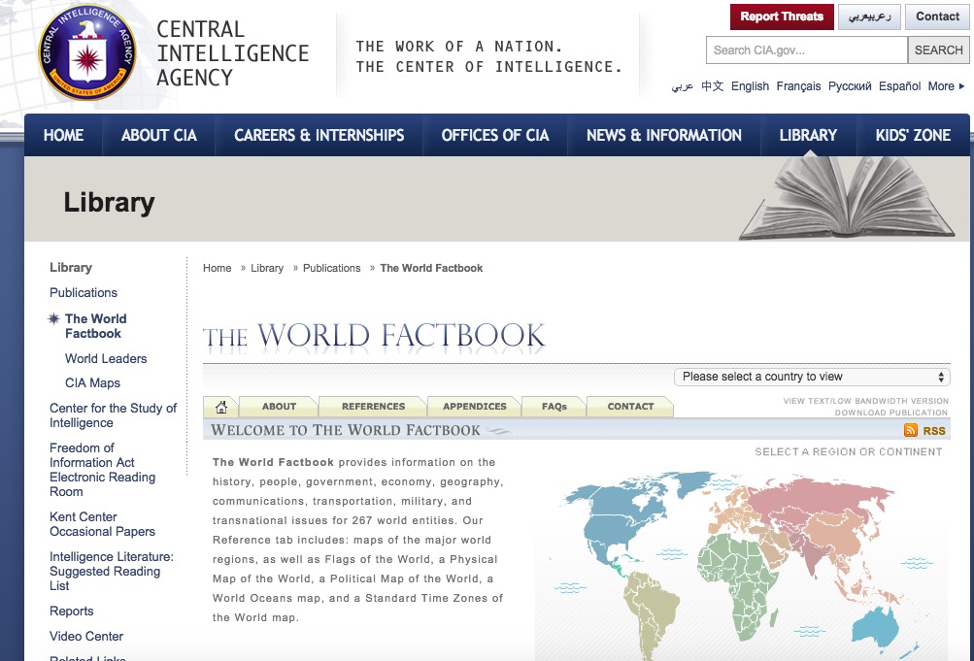Open the Factbook home icon tab
This screenshot has width=974, height=661.
(x=221, y=407)
